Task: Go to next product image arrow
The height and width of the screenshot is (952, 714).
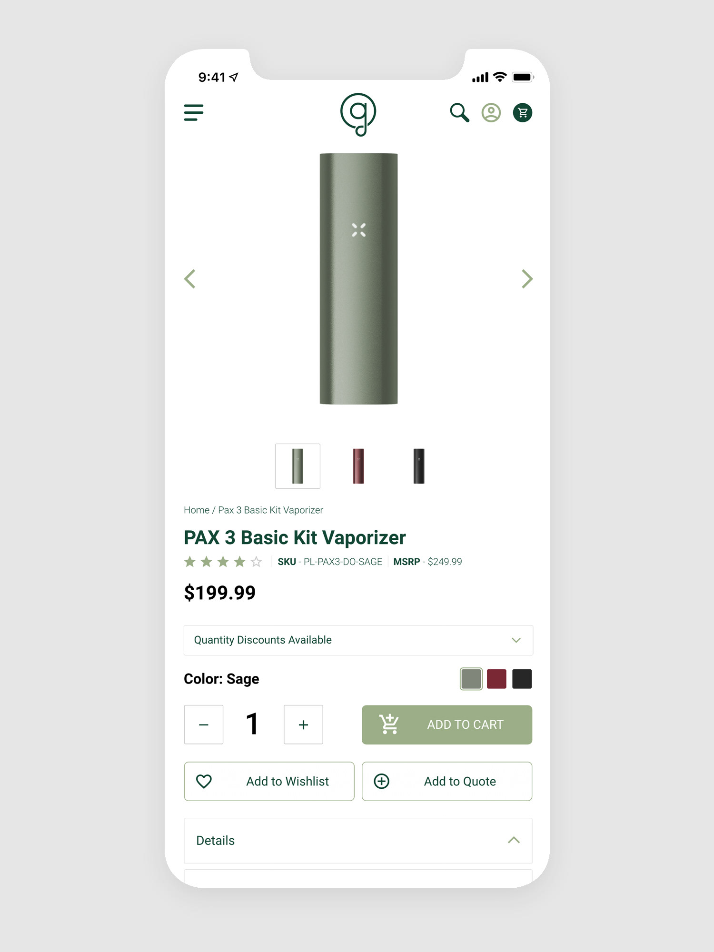Action: (527, 279)
